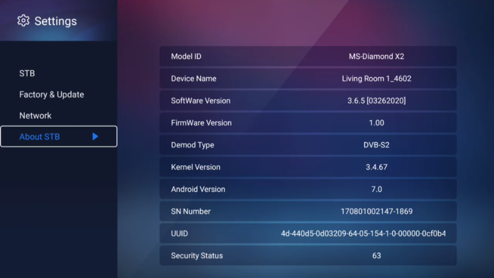Viewport: 494px width, 278px height.
Task: Click the UUID value string starting 4d-440d5
Action: (x=363, y=234)
